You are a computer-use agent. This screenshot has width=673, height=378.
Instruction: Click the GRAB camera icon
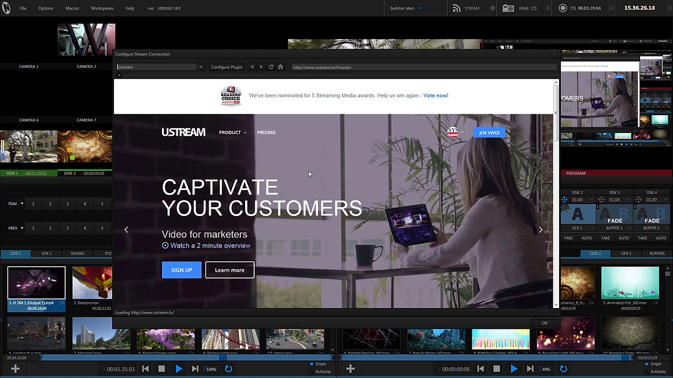[x=508, y=8]
